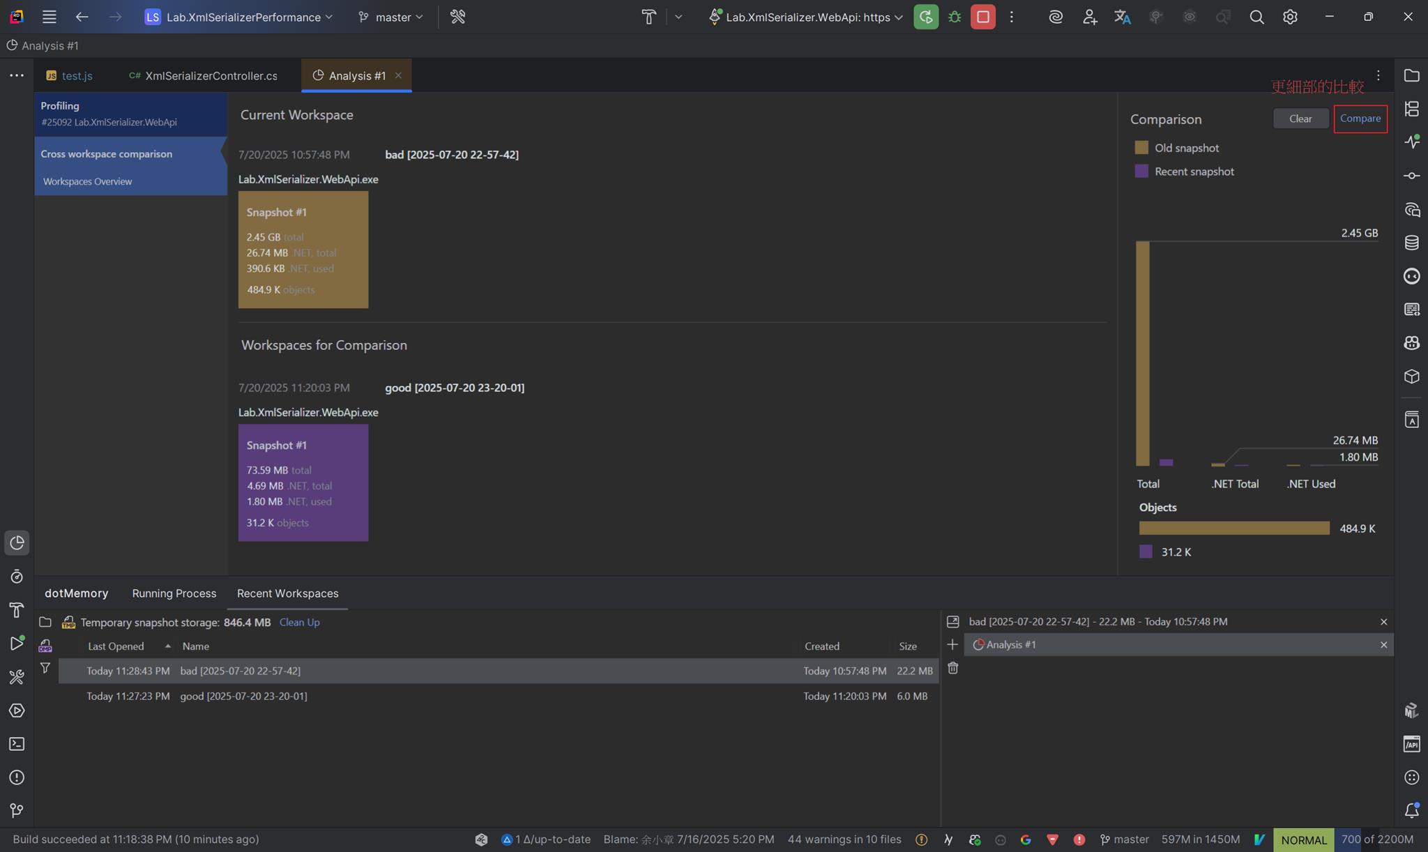Viewport: 1428px width, 852px height.
Task: Open the Running Process tab
Action: click(174, 593)
